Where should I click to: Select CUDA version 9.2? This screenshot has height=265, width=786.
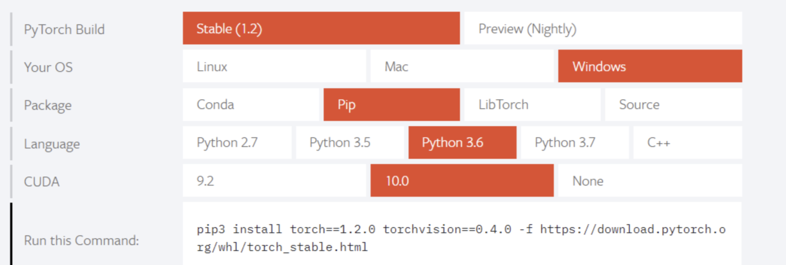click(274, 181)
